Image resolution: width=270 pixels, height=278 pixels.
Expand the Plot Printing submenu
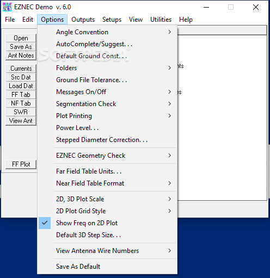[x=107, y=116]
